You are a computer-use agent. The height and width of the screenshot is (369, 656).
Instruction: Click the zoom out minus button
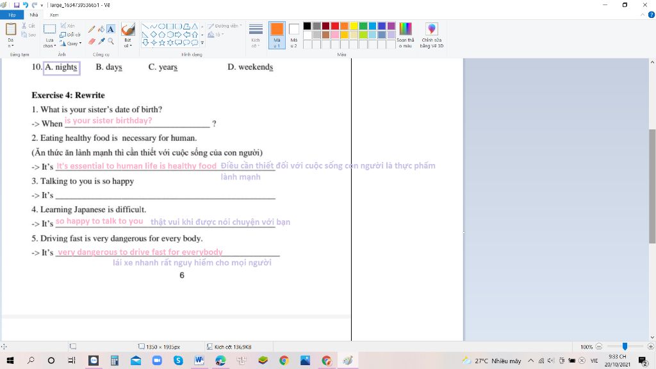click(599, 347)
